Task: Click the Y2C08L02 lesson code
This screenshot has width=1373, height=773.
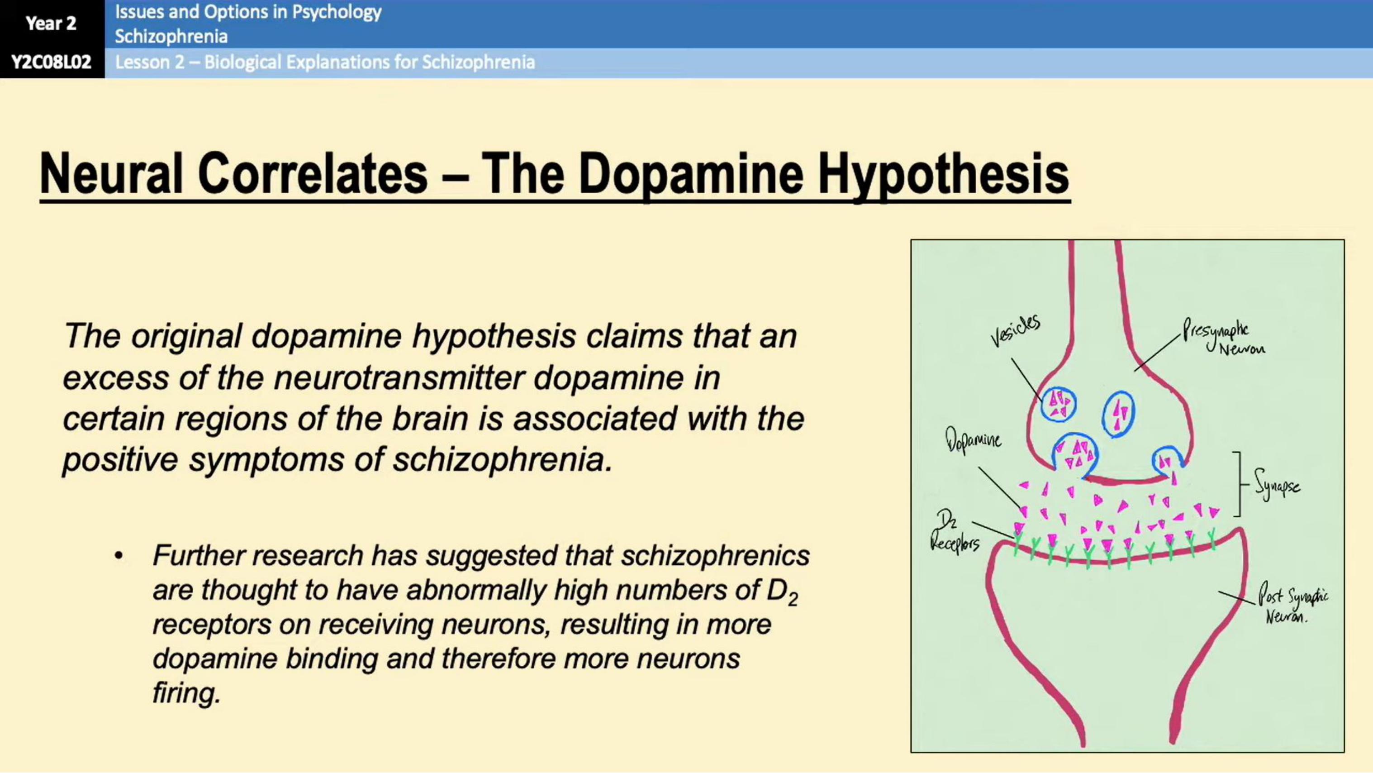Action: click(x=51, y=62)
